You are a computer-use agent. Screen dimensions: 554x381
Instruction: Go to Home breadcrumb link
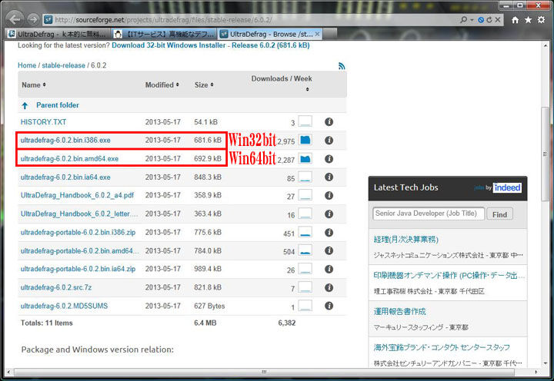tap(27, 65)
